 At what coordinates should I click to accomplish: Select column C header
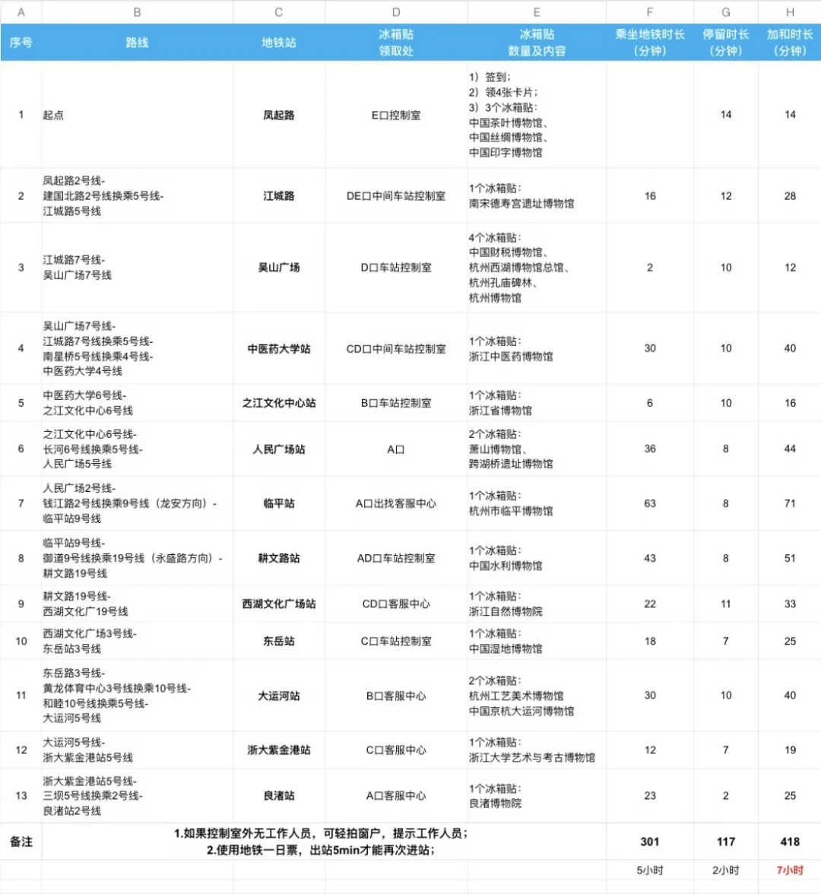coord(279,12)
